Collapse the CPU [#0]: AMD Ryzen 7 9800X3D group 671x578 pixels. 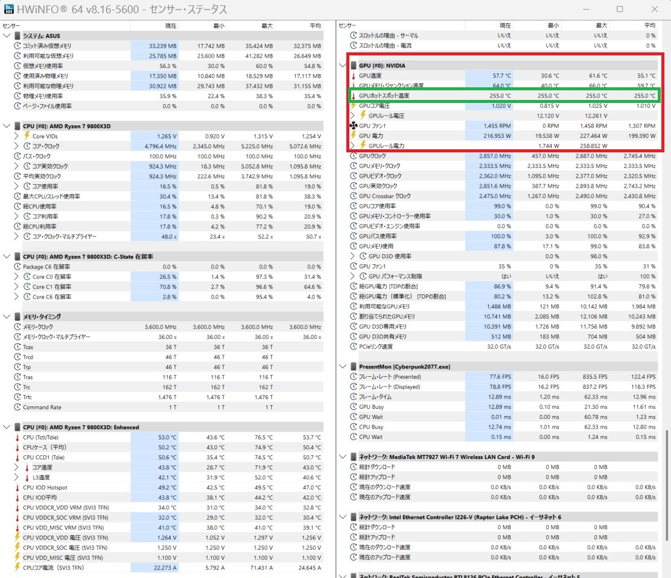[x=7, y=126]
